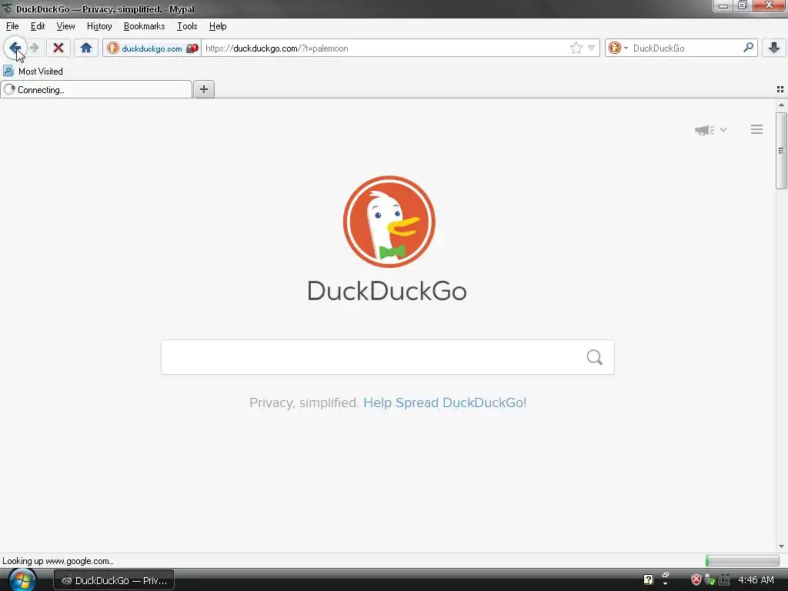The image size is (788, 591).
Task: Open the Windows Start orb
Action: tap(22, 580)
